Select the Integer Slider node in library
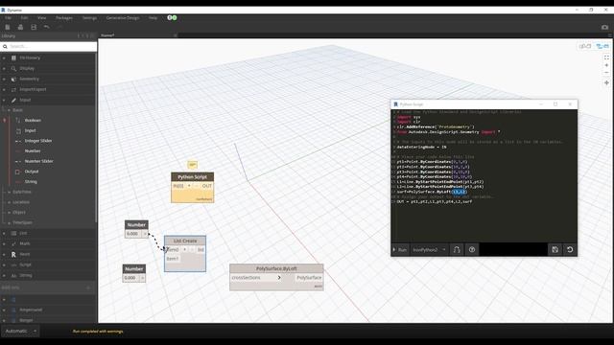Image resolution: width=614 pixels, height=345 pixels. pos(38,141)
